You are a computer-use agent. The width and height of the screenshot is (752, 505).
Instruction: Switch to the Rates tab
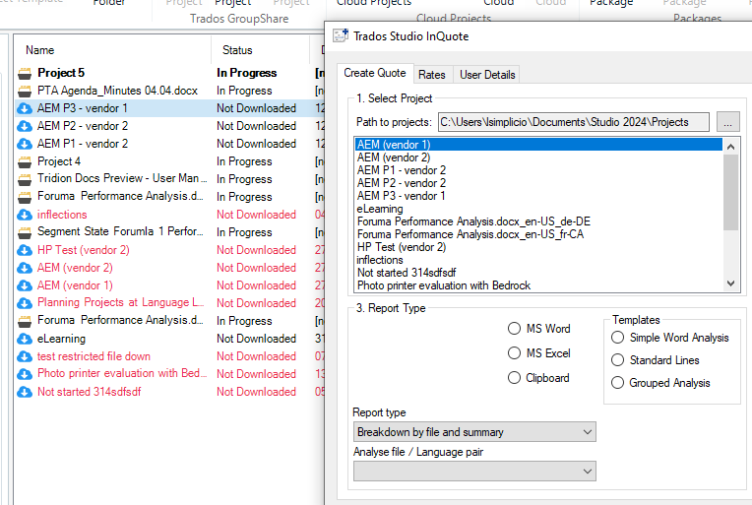coord(432,75)
